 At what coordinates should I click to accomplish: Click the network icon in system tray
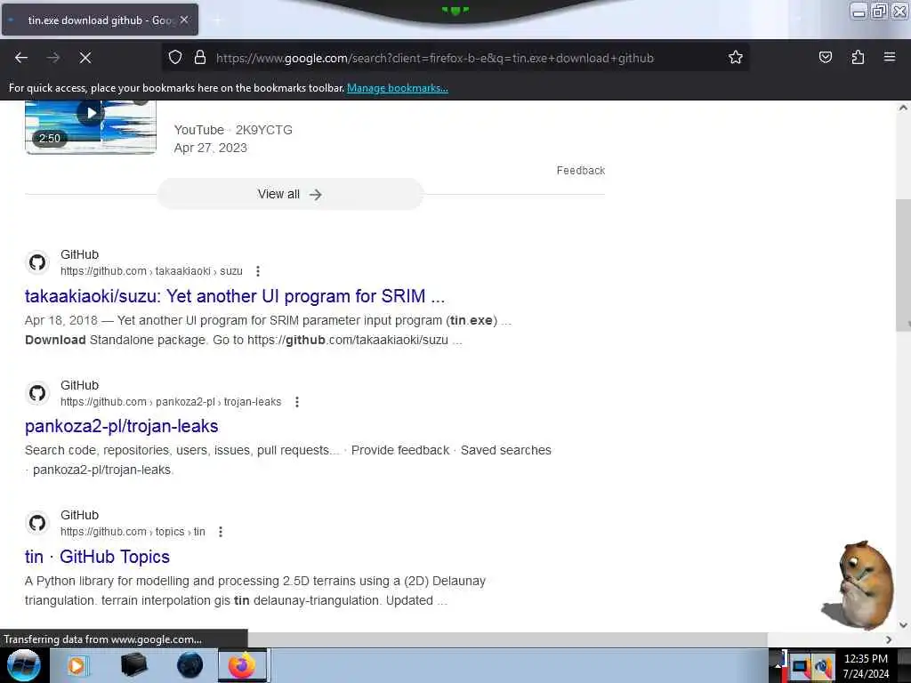click(822, 667)
